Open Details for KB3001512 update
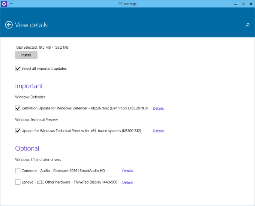The height and width of the screenshot is (206, 255). click(158, 131)
